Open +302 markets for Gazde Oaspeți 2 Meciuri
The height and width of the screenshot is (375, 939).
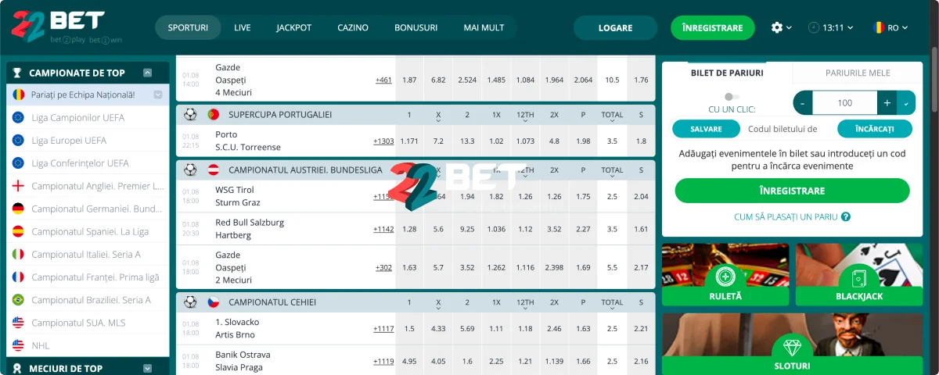point(383,267)
